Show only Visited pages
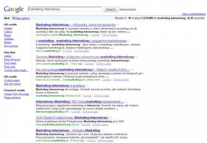207x143 pixels. 12,80
